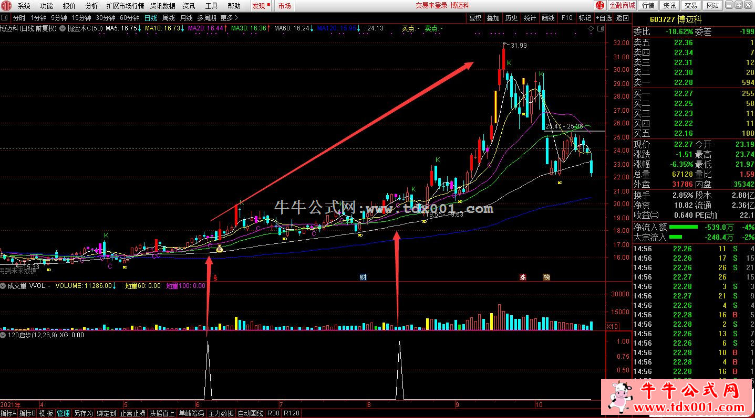Screen dimensions: 755x418
Task: Select the 扶摇直上 indicator
Action: click(x=162, y=413)
